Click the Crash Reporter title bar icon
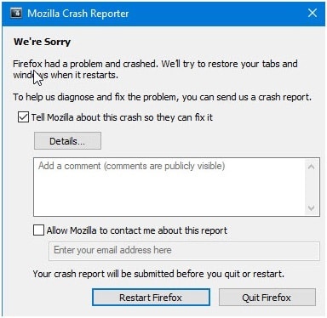 16,13
